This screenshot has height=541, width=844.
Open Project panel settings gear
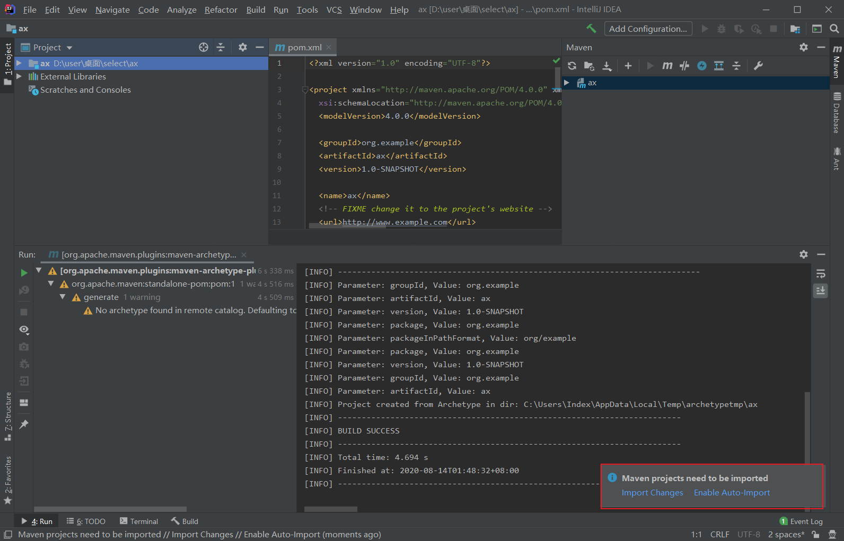(x=243, y=47)
